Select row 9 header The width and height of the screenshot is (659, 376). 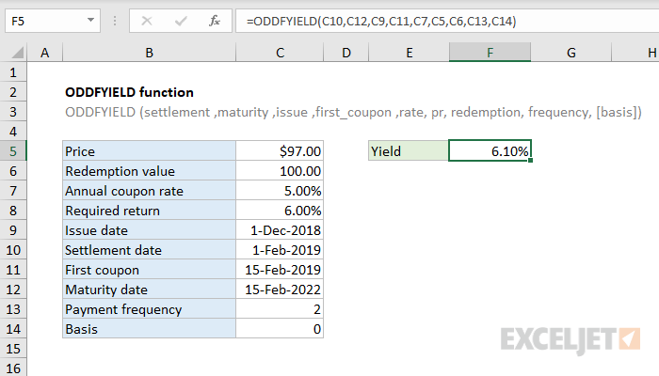[x=13, y=230]
